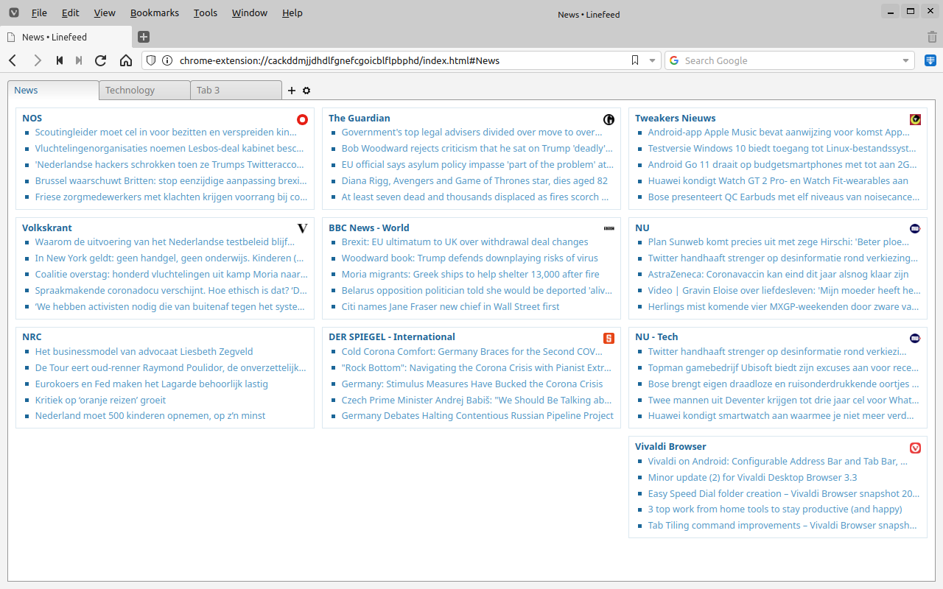Click the BBC News feed favicon
This screenshot has width=943, height=589.
click(609, 228)
